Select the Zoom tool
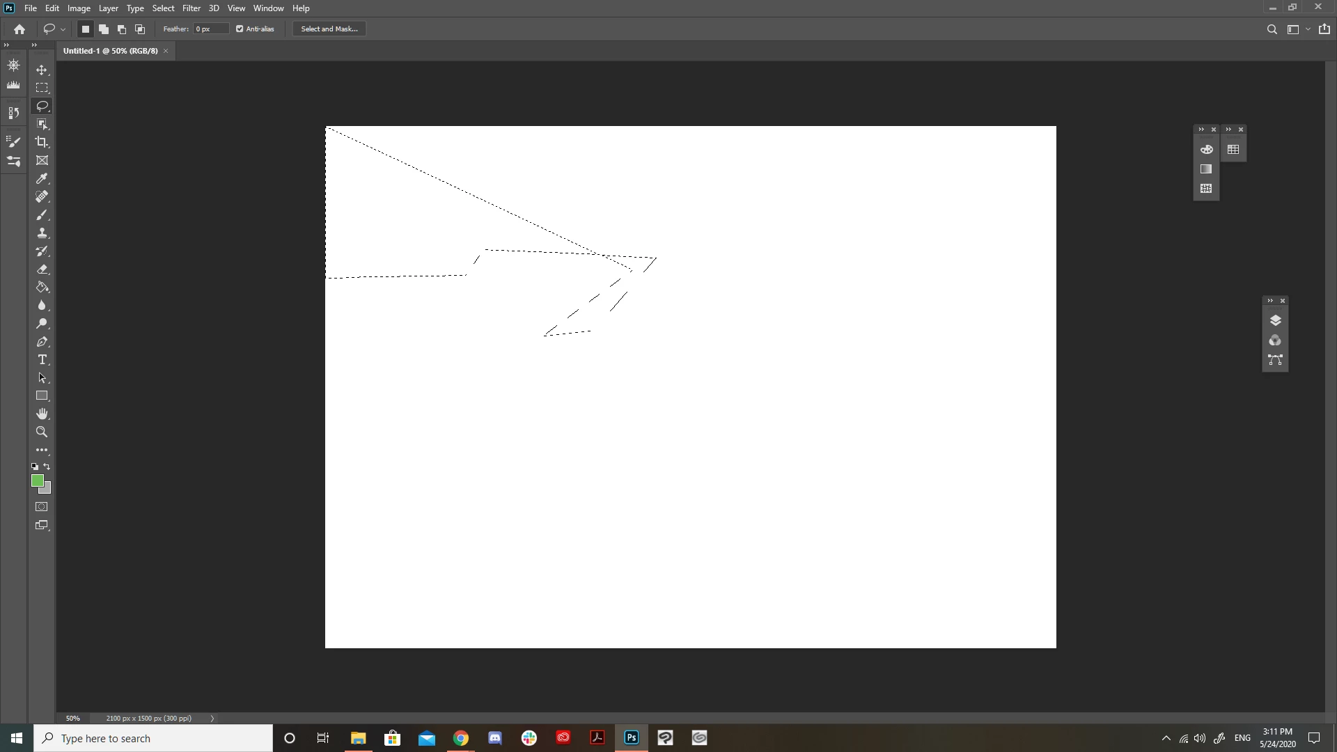This screenshot has width=1337, height=752. tap(42, 432)
